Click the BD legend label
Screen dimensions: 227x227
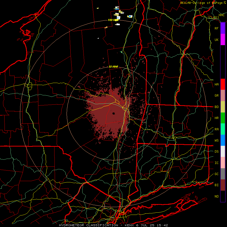(x=216, y=107)
